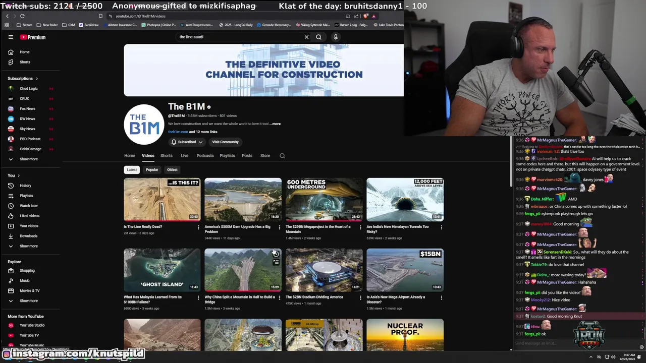Open the Photopea bookmark
646x363 pixels.
tap(158, 25)
